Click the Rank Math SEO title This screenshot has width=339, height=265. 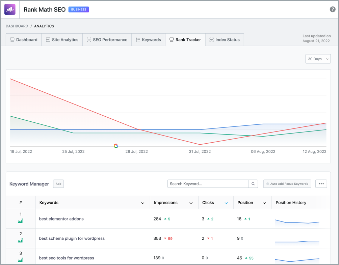(x=45, y=9)
